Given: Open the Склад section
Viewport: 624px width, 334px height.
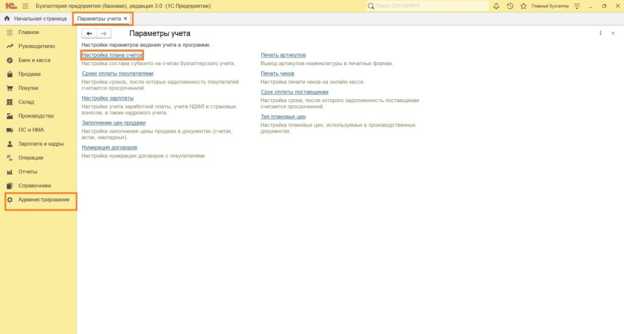Looking at the screenshot, I should point(26,102).
